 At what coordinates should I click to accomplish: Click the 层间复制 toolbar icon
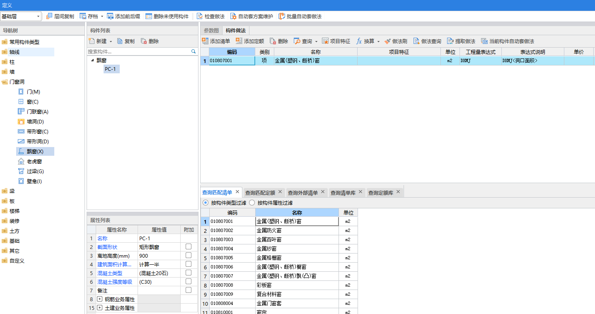click(x=49, y=16)
